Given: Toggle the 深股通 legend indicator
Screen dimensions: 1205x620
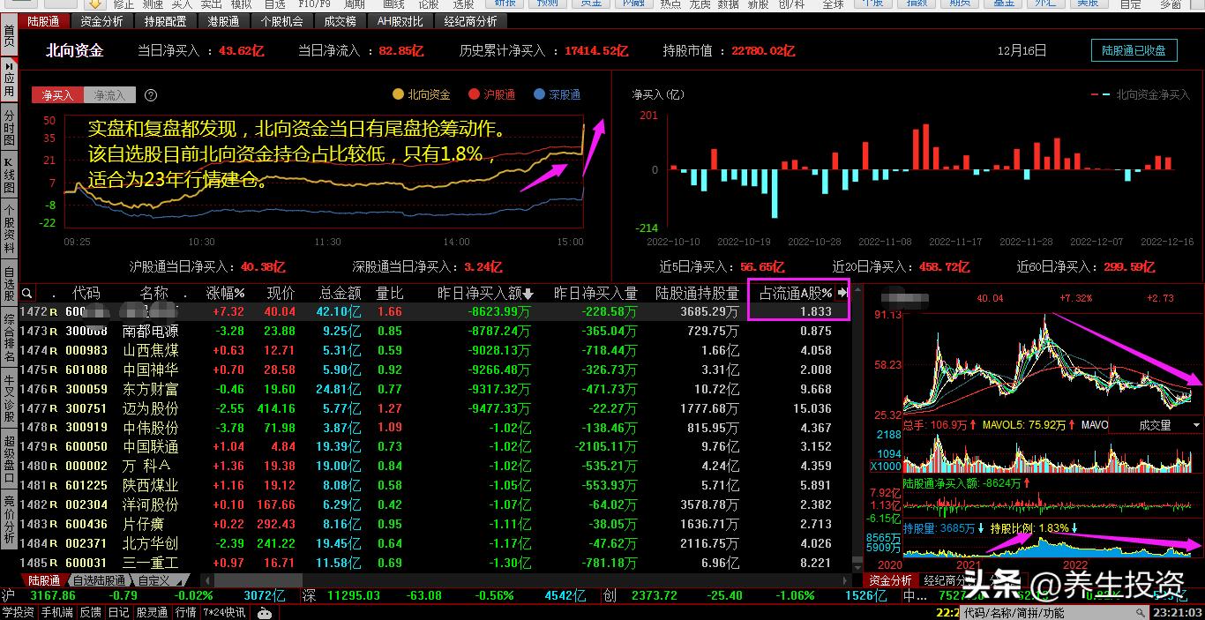Looking at the screenshot, I should (556, 94).
